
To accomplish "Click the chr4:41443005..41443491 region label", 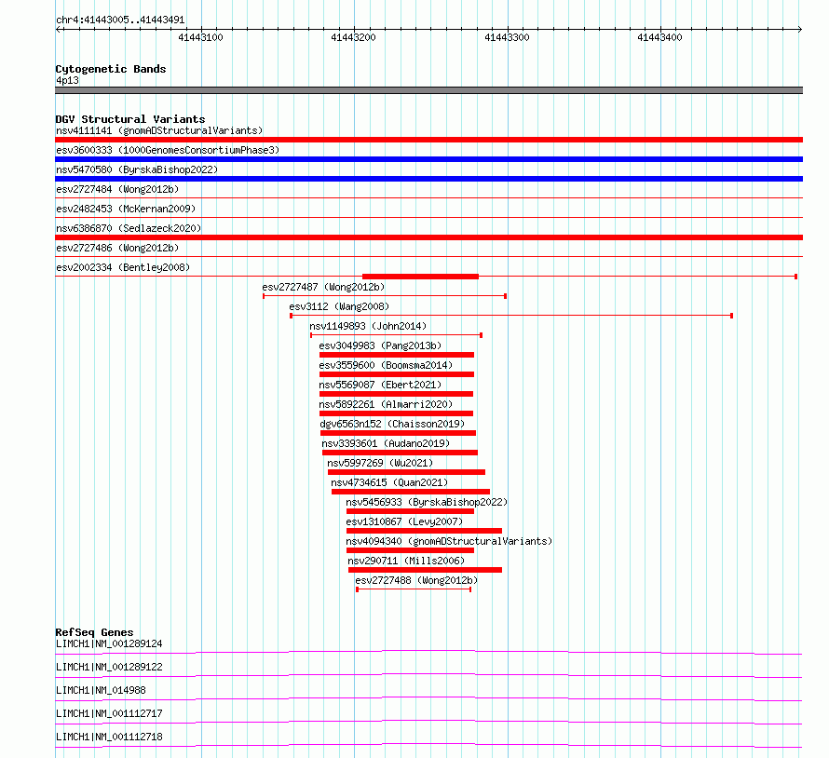I will pos(120,20).
